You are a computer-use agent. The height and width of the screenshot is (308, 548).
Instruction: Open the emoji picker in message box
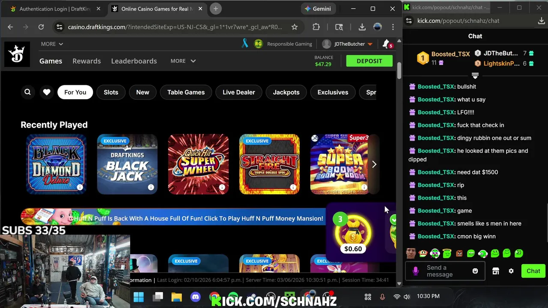[475, 271]
